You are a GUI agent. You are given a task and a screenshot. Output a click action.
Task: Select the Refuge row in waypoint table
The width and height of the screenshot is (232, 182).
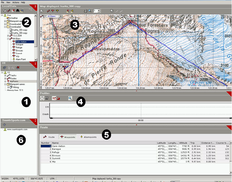point(135,152)
